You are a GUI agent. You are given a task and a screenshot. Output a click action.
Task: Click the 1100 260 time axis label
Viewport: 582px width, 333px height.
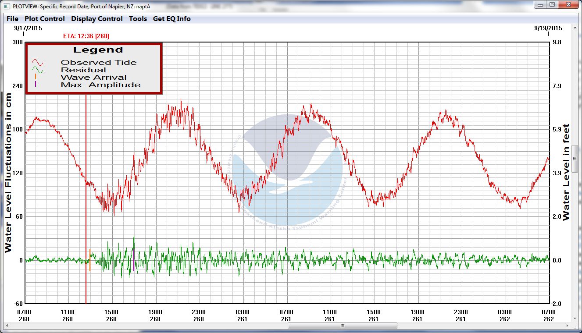tap(68, 315)
